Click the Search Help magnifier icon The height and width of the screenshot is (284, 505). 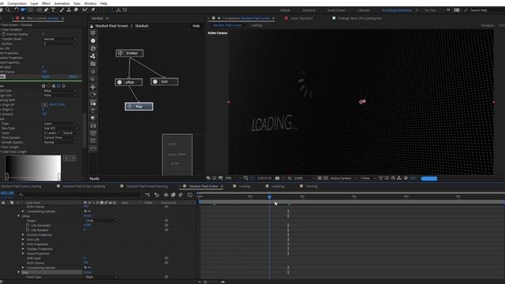tap(466, 10)
